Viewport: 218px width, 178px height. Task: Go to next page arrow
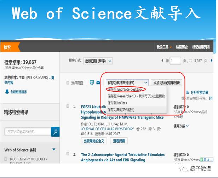[x=212, y=61]
